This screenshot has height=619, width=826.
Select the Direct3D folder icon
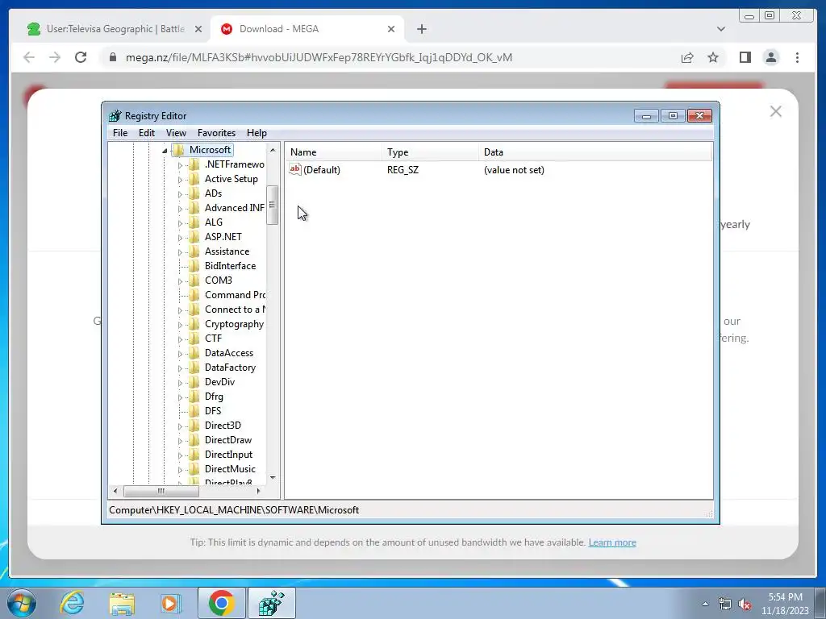pyautogui.click(x=194, y=426)
